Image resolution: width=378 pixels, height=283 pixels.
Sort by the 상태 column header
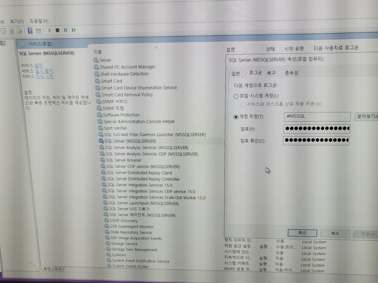pyautogui.click(x=270, y=49)
